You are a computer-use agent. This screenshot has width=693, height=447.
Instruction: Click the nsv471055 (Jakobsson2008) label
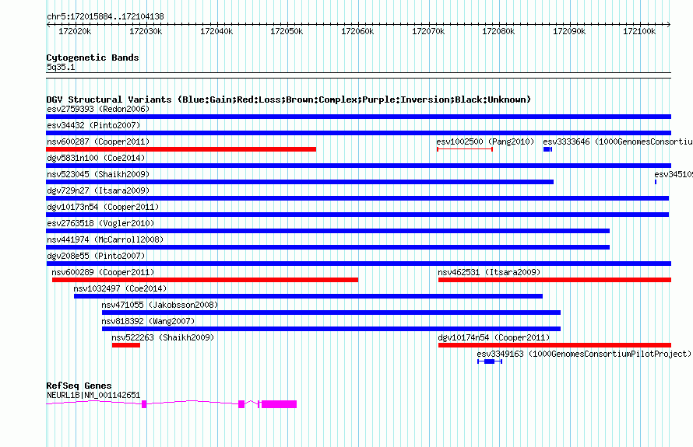click(x=160, y=305)
